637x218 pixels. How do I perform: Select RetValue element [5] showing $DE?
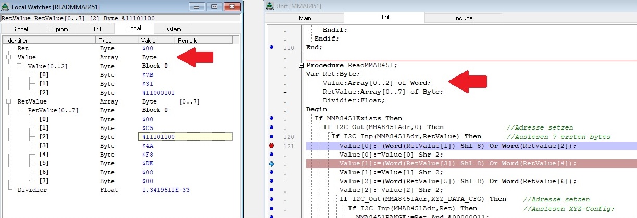click(120, 163)
